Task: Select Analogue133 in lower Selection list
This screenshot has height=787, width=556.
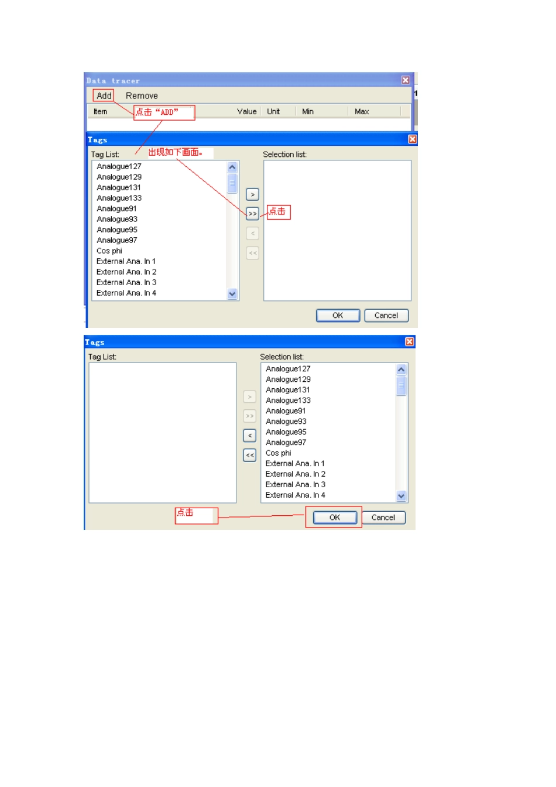Action: point(288,401)
